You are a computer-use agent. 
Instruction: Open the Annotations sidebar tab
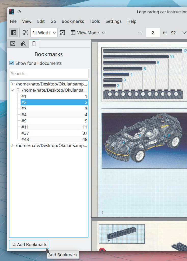[23, 44]
